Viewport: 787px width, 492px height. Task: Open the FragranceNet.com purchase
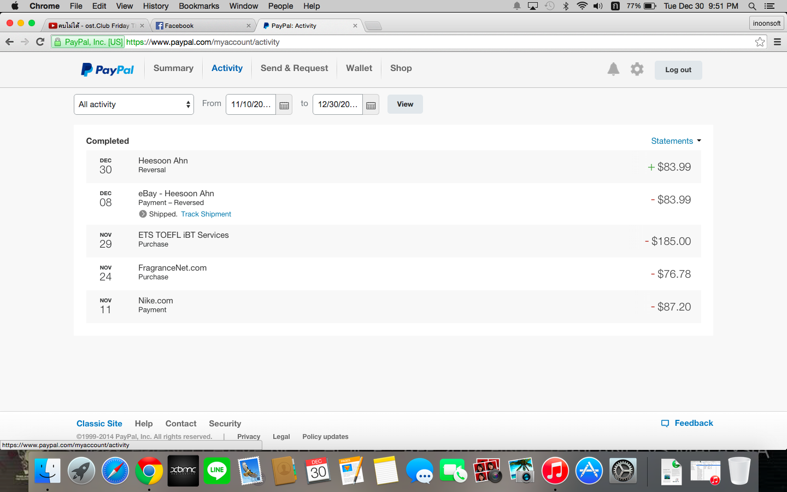click(393, 274)
